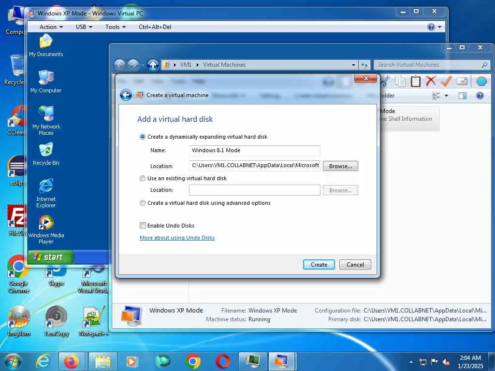495x371 pixels.
Task: Open My Computer in the XP Mode desktop
Action: pos(46,81)
